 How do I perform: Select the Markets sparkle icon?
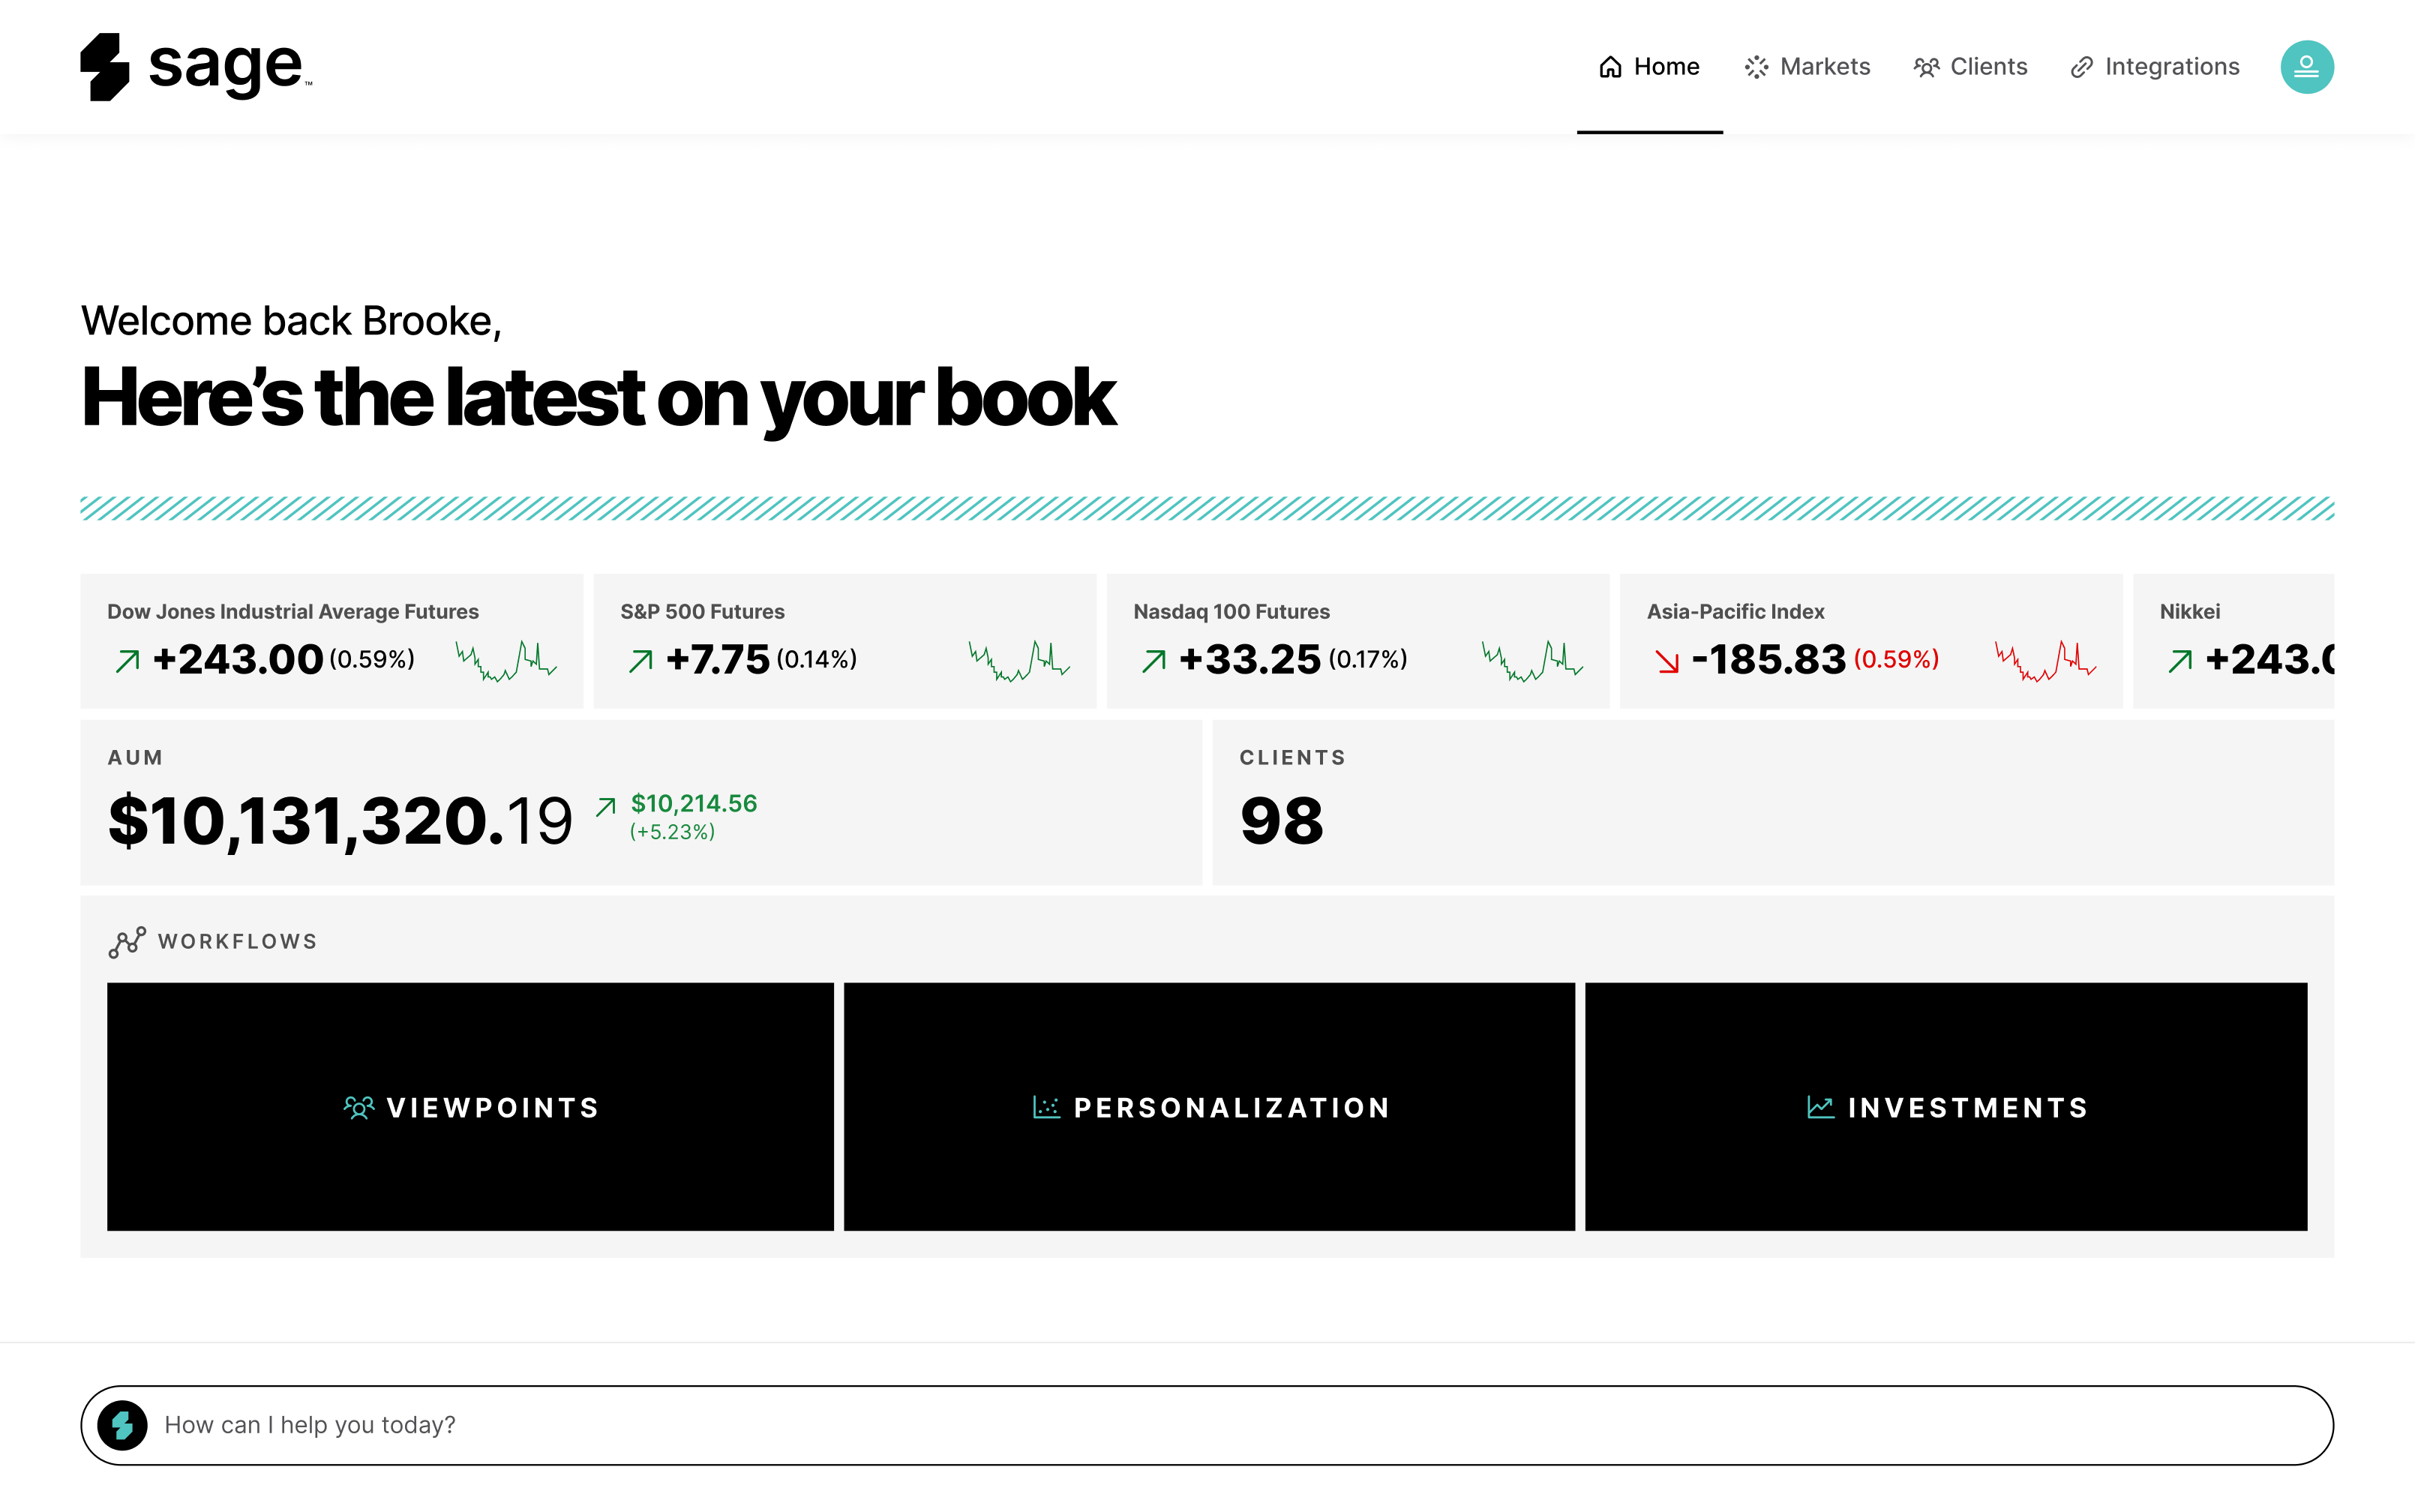coord(1757,66)
